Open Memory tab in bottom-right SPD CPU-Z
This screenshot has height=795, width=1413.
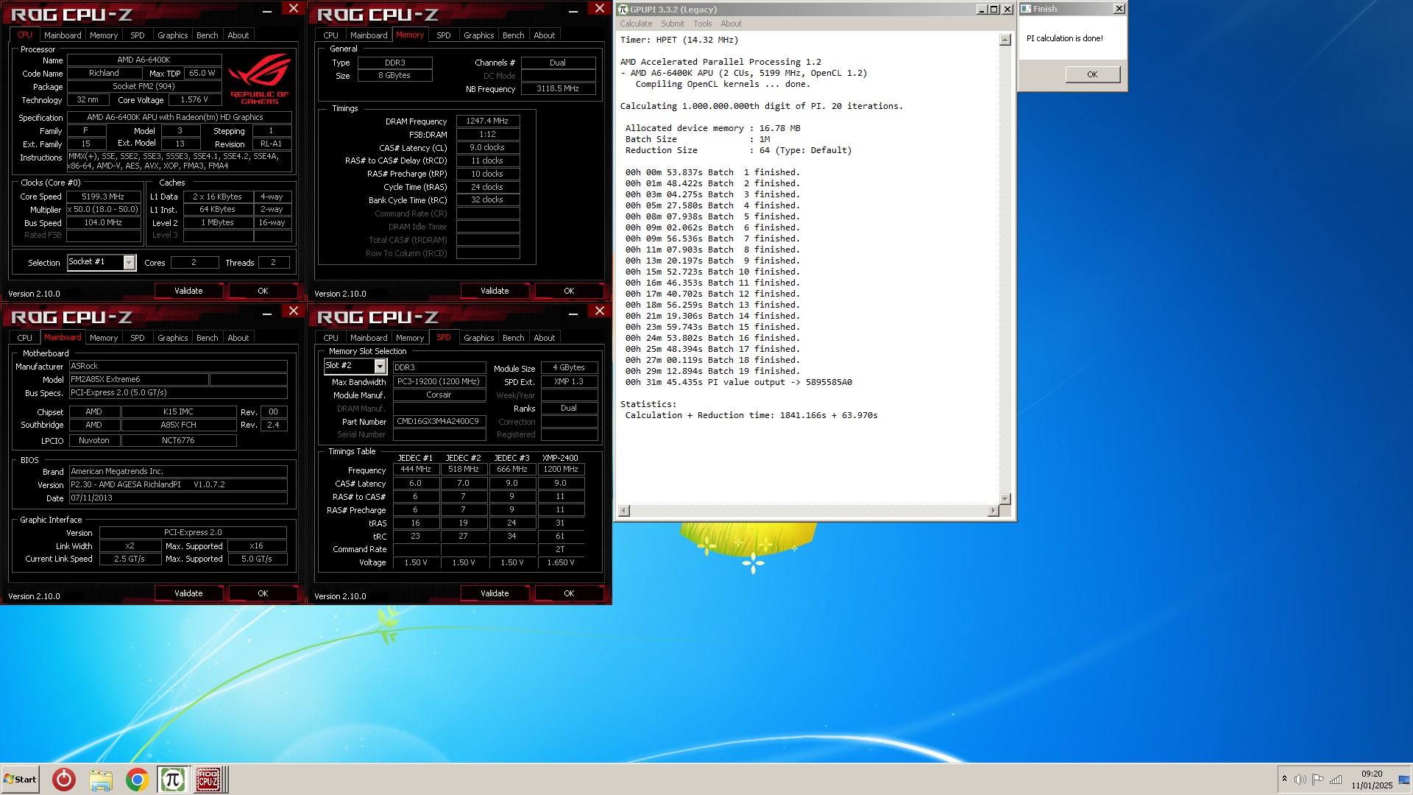click(410, 338)
